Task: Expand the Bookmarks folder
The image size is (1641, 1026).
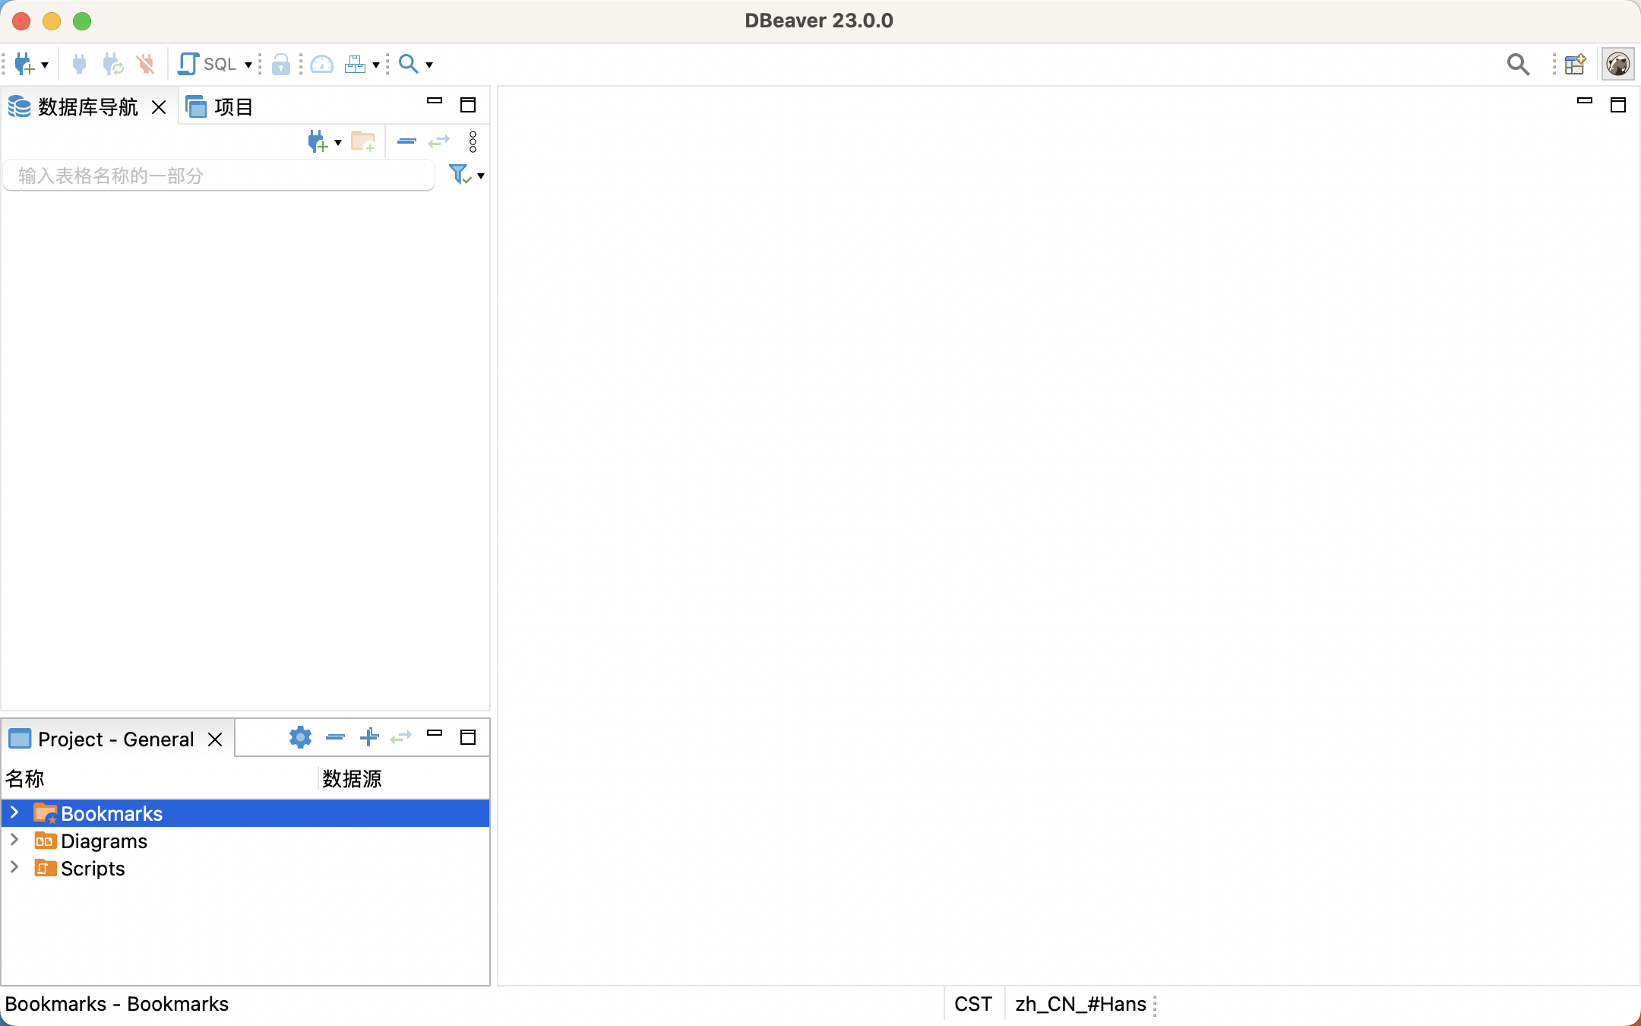Action: (14, 812)
